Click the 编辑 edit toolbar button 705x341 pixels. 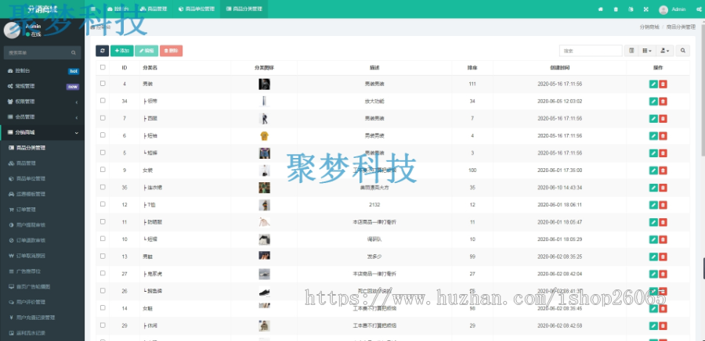coord(146,51)
